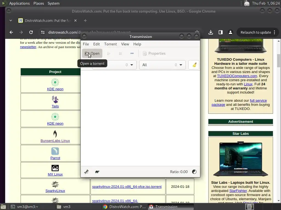Open the Places menu in top panel
Image resolution: width=281 pixels, height=210 pixels.
pyautogui.click(x=39, y=3)
